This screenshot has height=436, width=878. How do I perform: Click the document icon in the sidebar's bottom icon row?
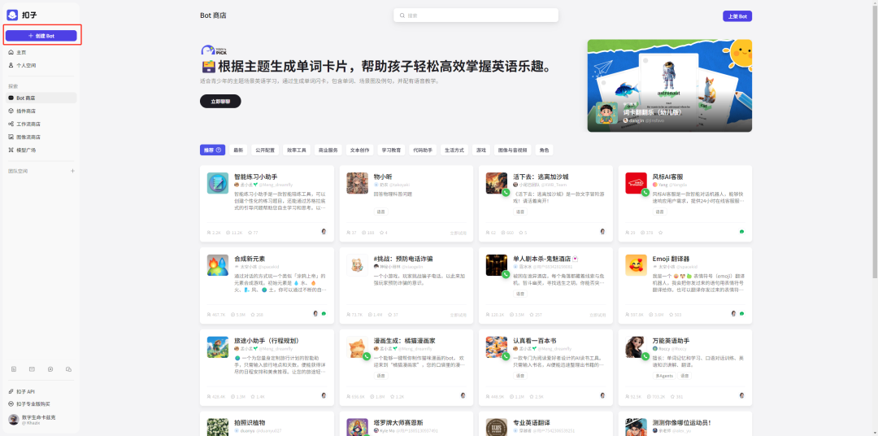click(14, 369)
